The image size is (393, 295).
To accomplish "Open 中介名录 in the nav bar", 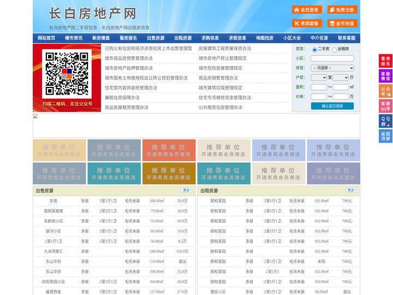I will tap(319, 38).
